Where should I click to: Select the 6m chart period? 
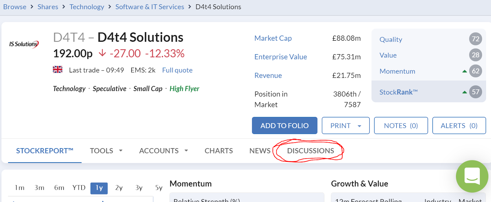(59, 188)
